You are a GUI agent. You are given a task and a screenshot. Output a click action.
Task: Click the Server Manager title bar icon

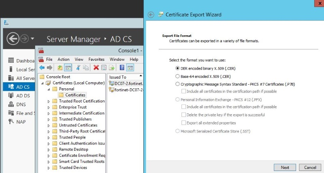(x=6, y=23)
